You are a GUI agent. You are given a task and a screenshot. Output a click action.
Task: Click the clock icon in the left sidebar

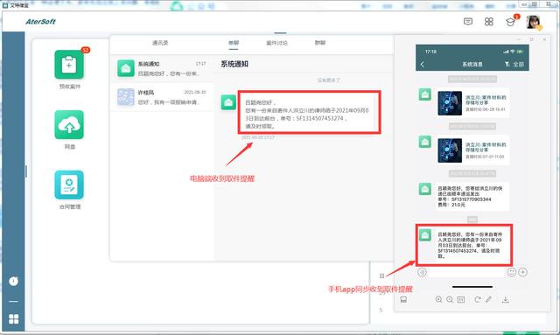click(14, 281)
